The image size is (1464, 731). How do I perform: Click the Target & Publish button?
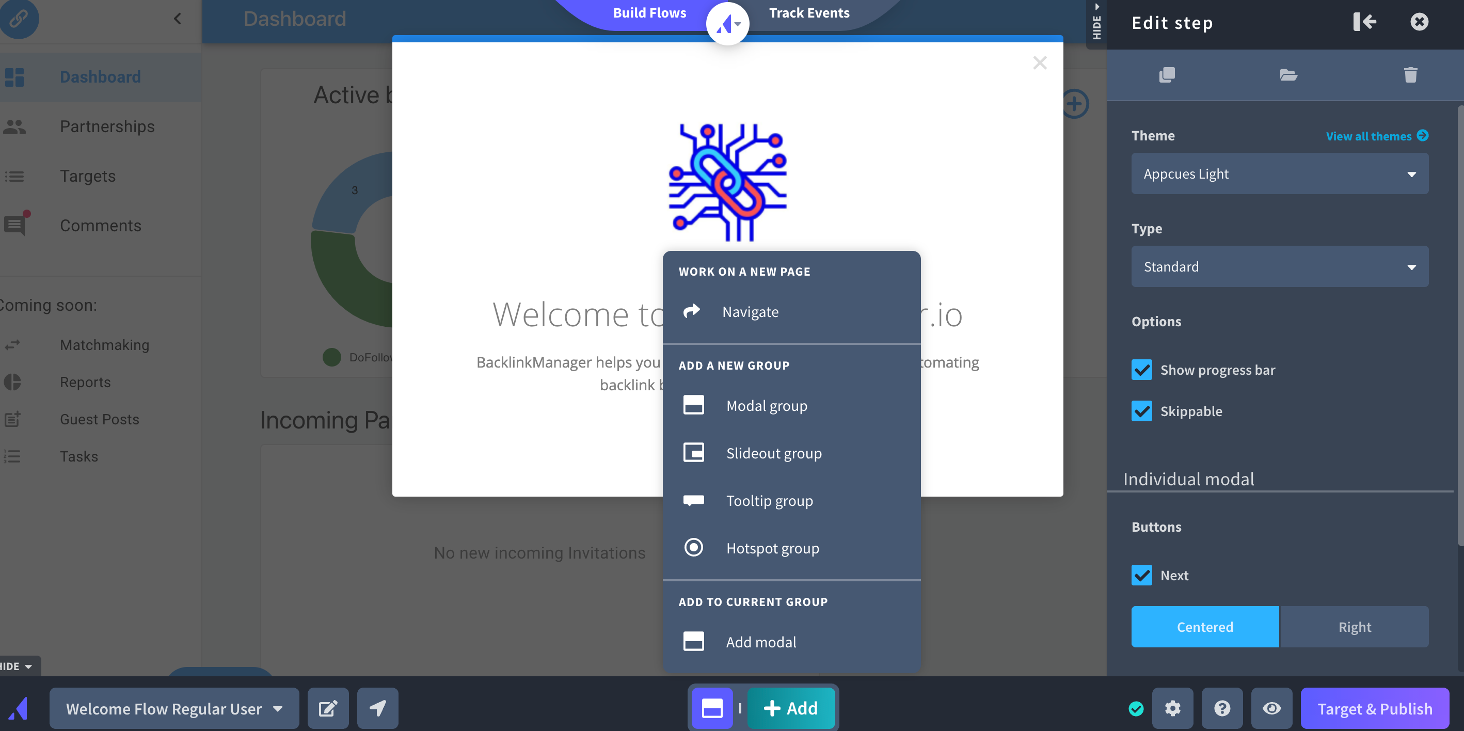[x=1374, y=707]
